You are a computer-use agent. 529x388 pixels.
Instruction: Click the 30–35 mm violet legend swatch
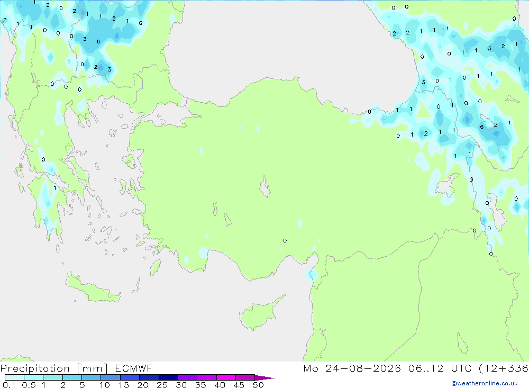coord(188,377)
